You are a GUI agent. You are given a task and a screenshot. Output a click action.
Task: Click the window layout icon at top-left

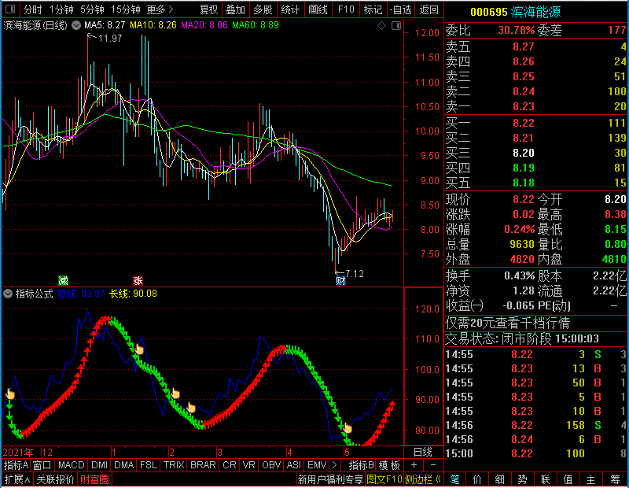click(x=10, y=9)
